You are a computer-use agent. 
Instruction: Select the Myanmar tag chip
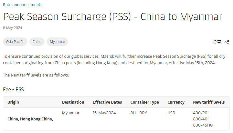pyautogui.click(x=57, y=42)
